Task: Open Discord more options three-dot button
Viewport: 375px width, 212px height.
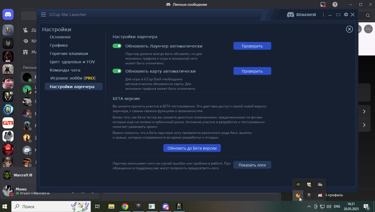Action: pos(368,29)
